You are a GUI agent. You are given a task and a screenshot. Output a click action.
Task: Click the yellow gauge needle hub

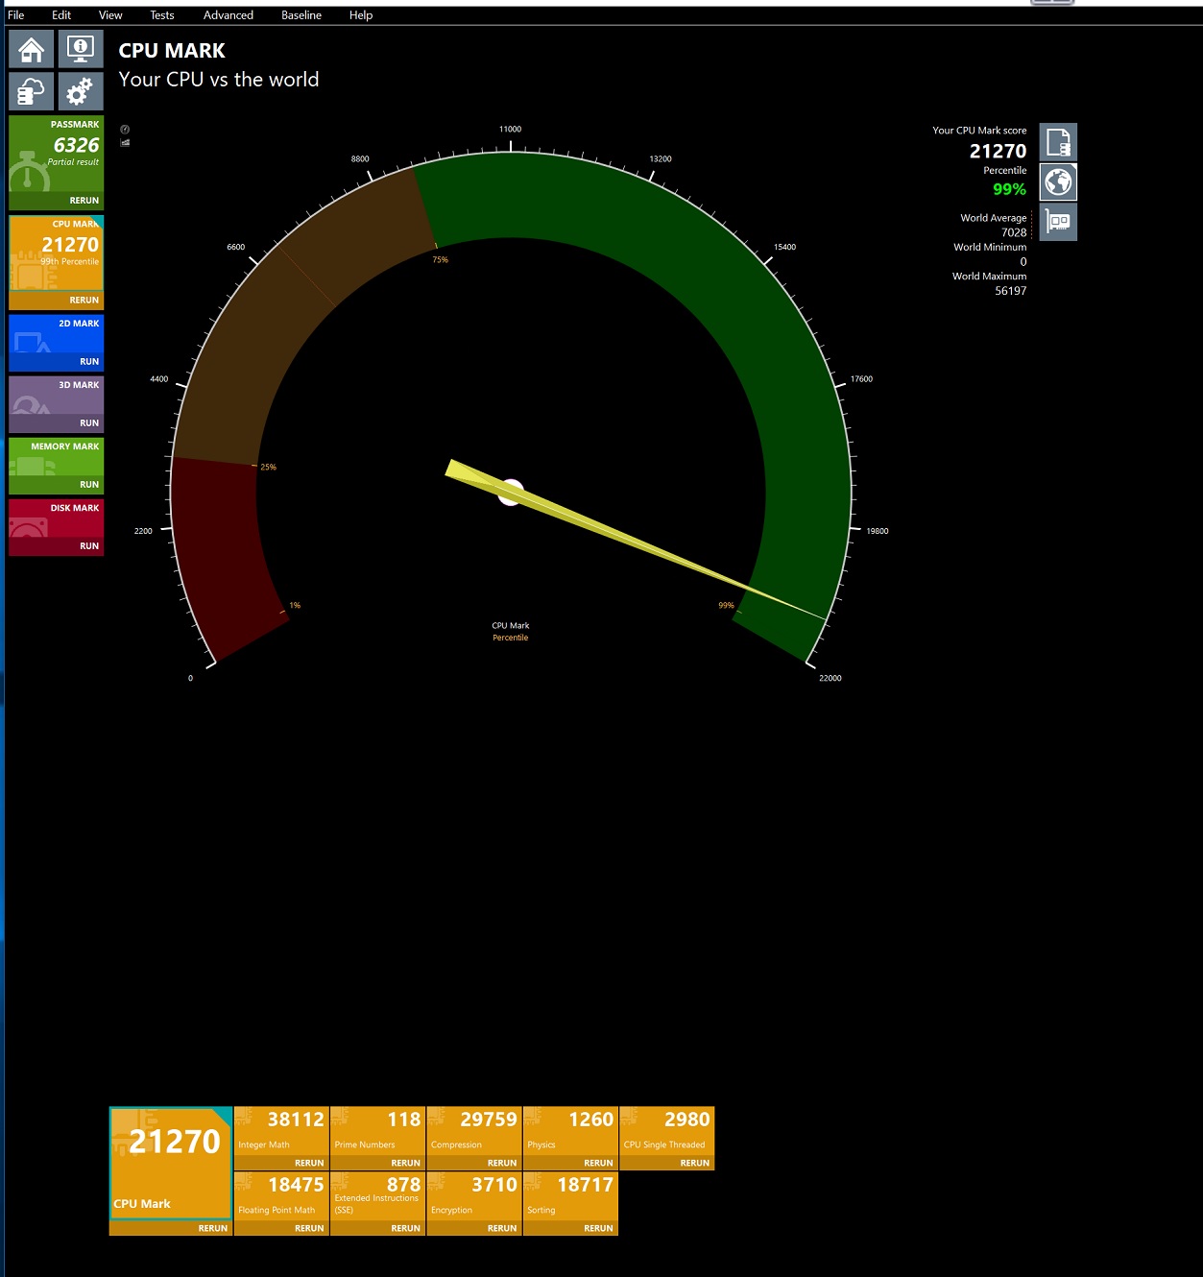(x=511, y=493)
